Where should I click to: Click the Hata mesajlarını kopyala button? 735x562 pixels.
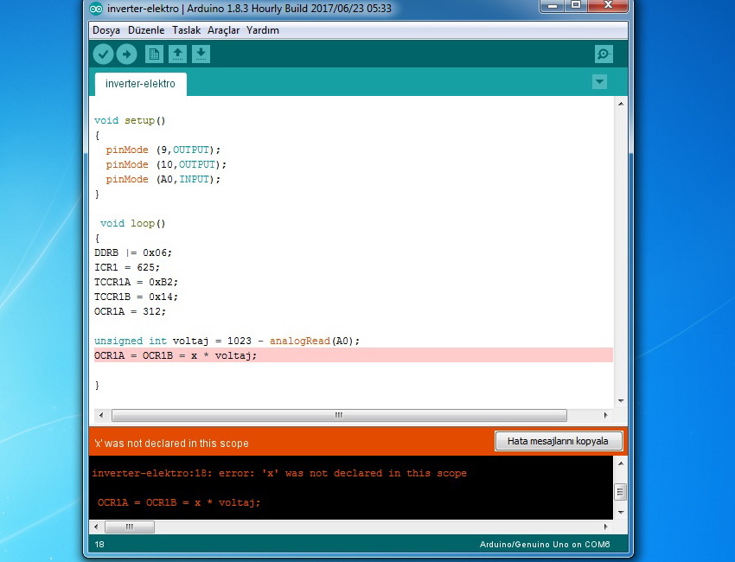click(x=559, y=441)
